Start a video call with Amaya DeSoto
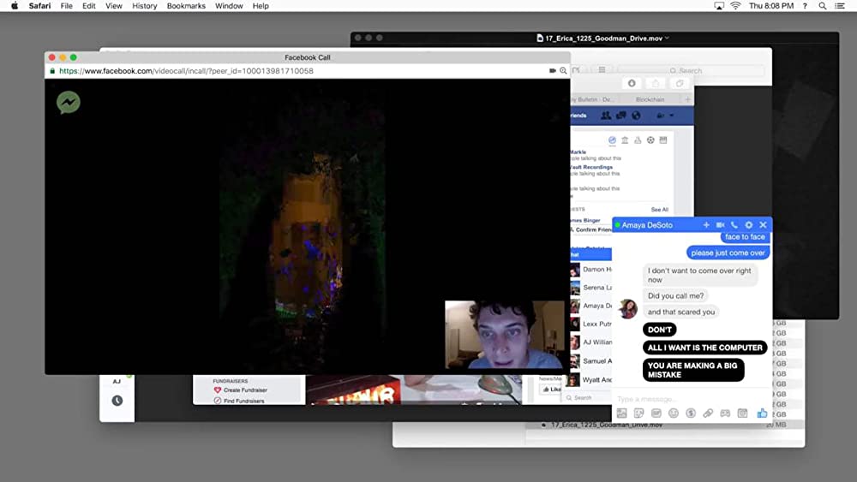The height and width of the screenshot is (482, 857). pyautogui.click(x=720, y=225)
